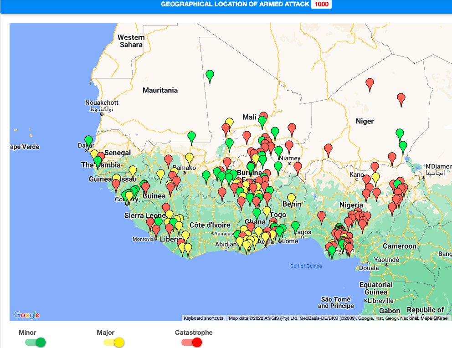Image resolution: width=452 pixels, height=348 pixels.
Task: Toggle the Major severity switch
Action: point(114,342)
